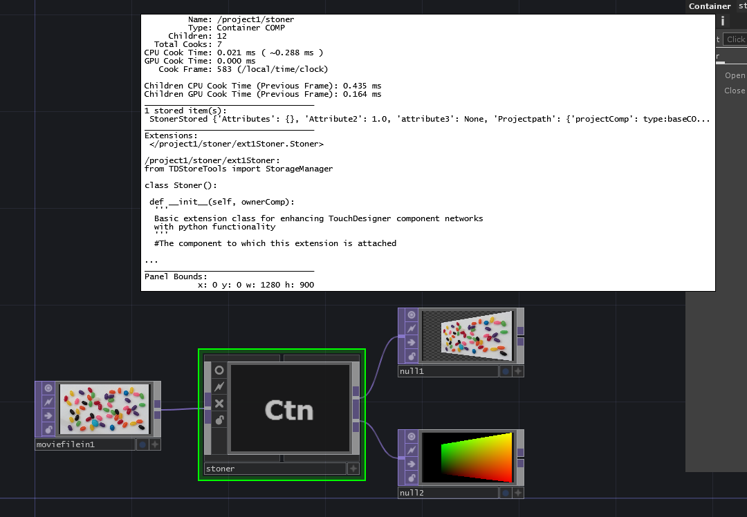The width and height of the screenshot is (747, 517).
Task: Toggle lock flag on null2 node
Action: tap(412, 478)
